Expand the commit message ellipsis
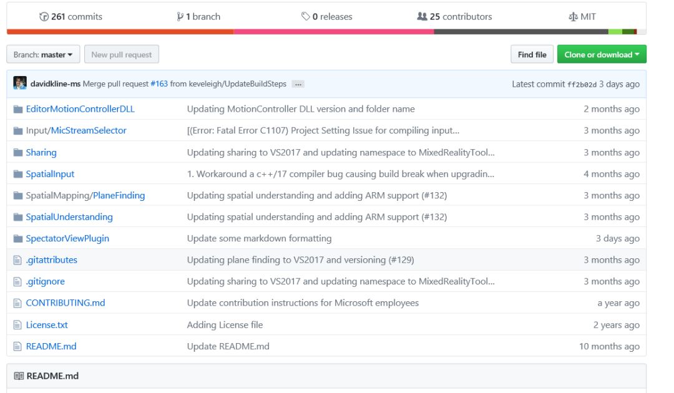Screen dimensions: 674x393 click(x=298, y=84)
